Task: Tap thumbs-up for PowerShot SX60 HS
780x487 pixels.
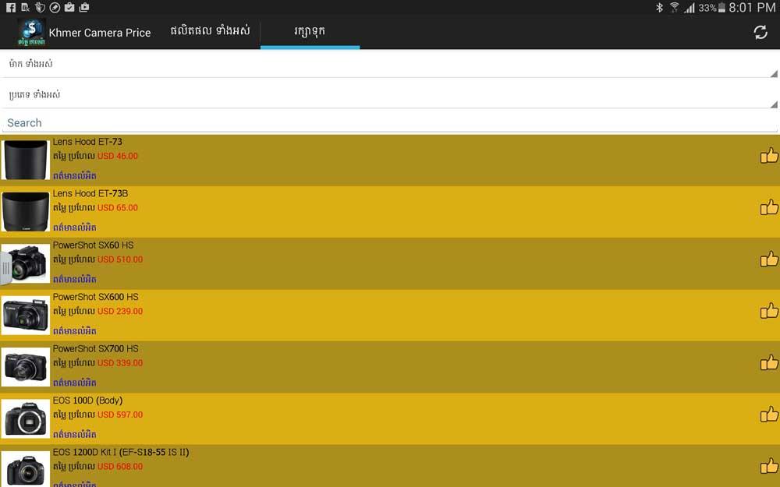Action: click(x=768, y=259)
